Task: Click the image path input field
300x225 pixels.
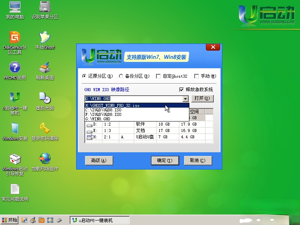Action: [134, 99]
